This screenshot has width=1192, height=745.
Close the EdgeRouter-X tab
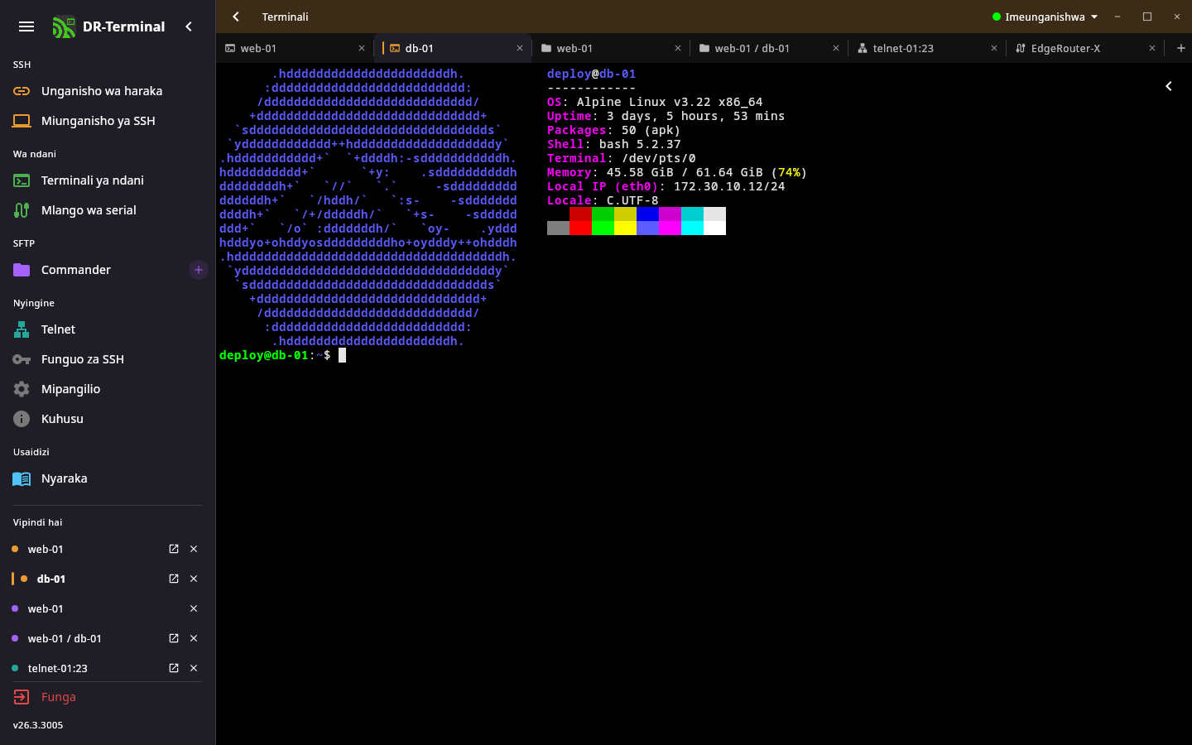[x=1152, y=48]
